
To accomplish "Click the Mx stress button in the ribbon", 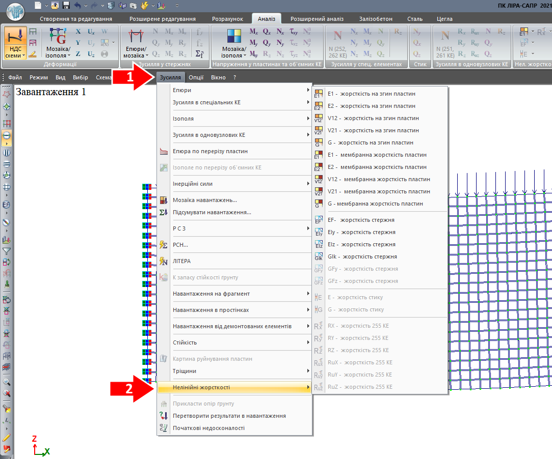I will coord(253,32).
